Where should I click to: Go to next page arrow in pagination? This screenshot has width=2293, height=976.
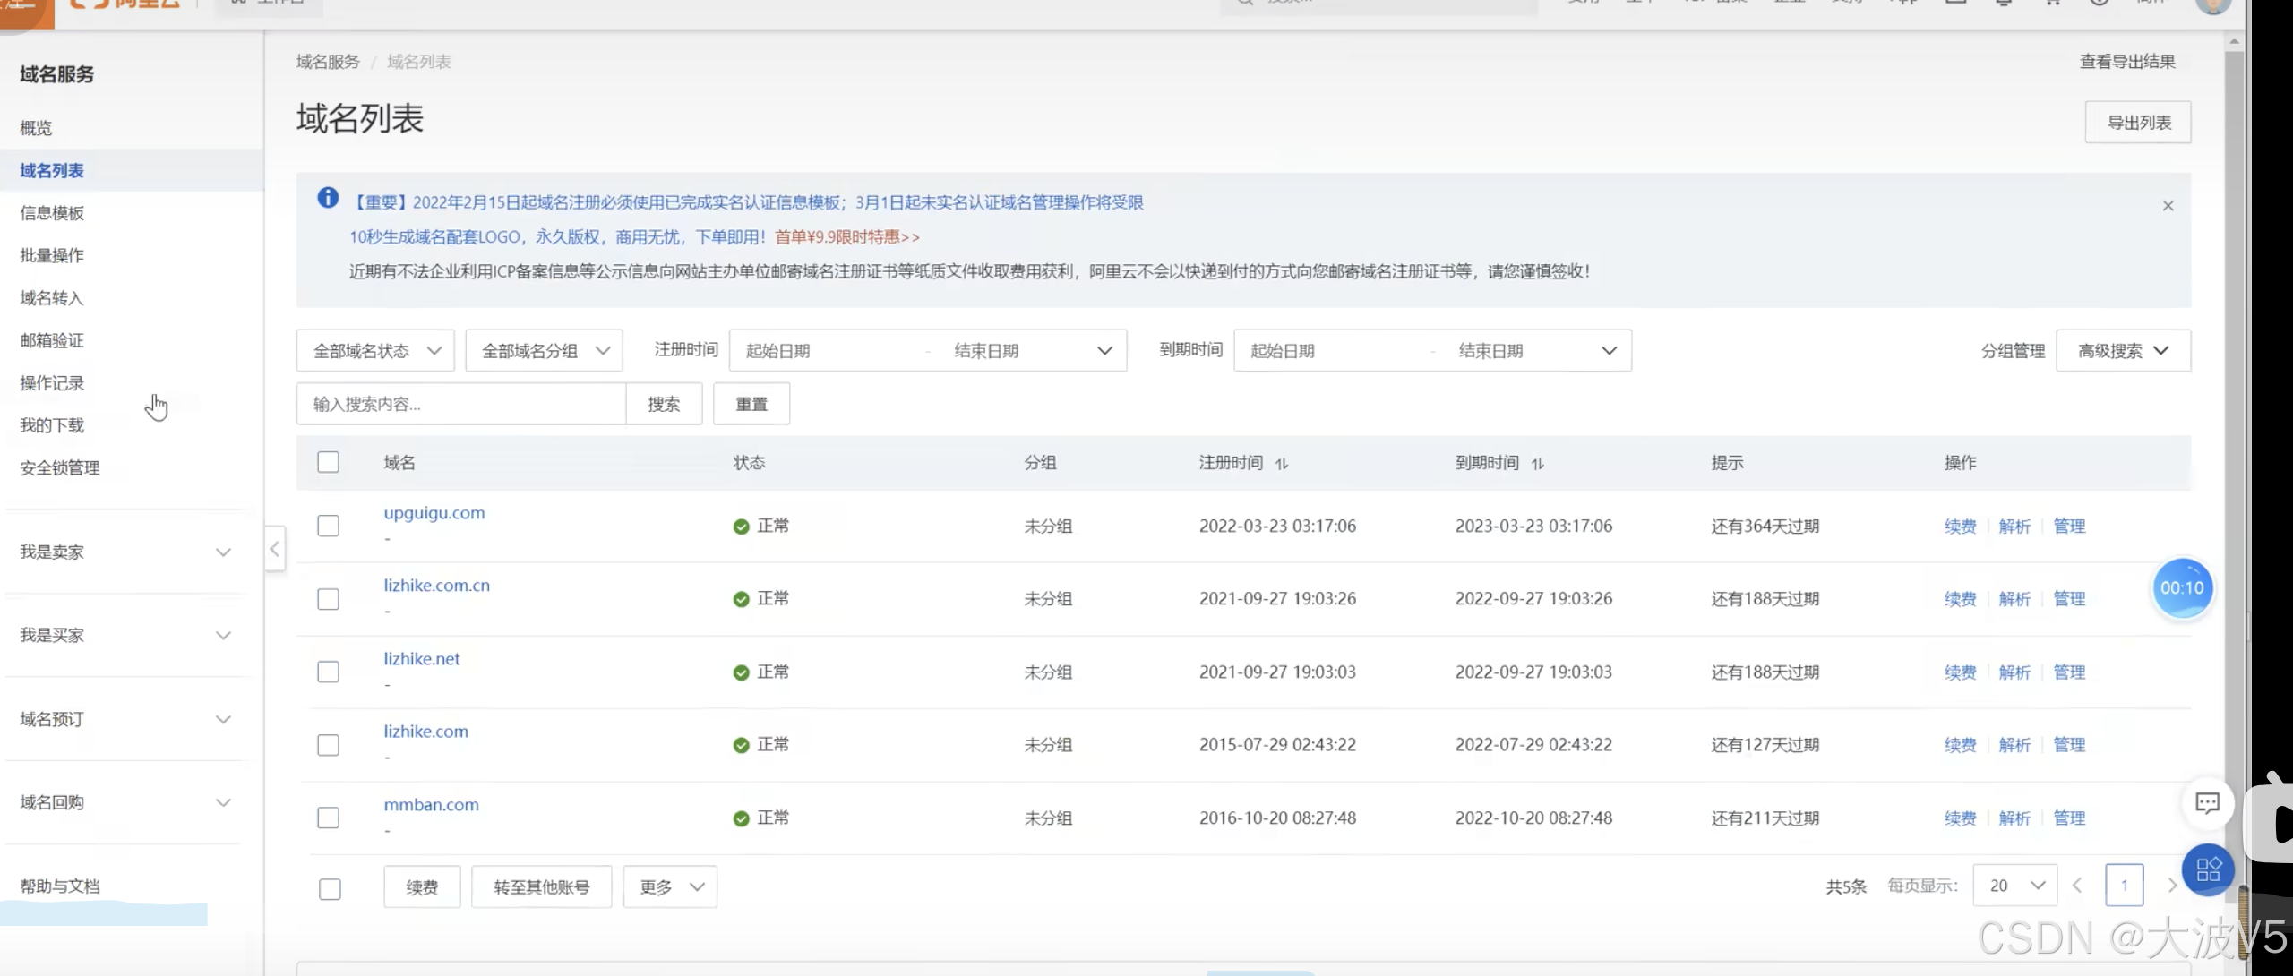2171,886
